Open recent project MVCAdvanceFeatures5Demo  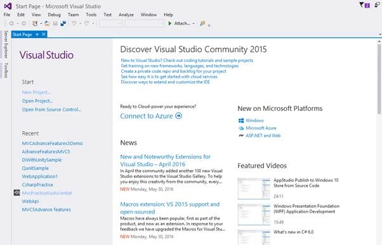[52, 144]
